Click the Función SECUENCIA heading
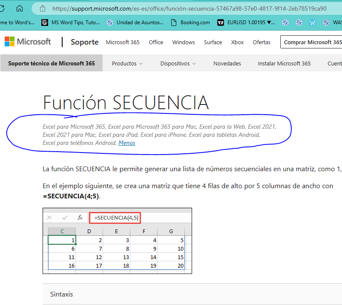Image resolution: width=342 pixels, height=305 pixels. (x=126, y=102)
